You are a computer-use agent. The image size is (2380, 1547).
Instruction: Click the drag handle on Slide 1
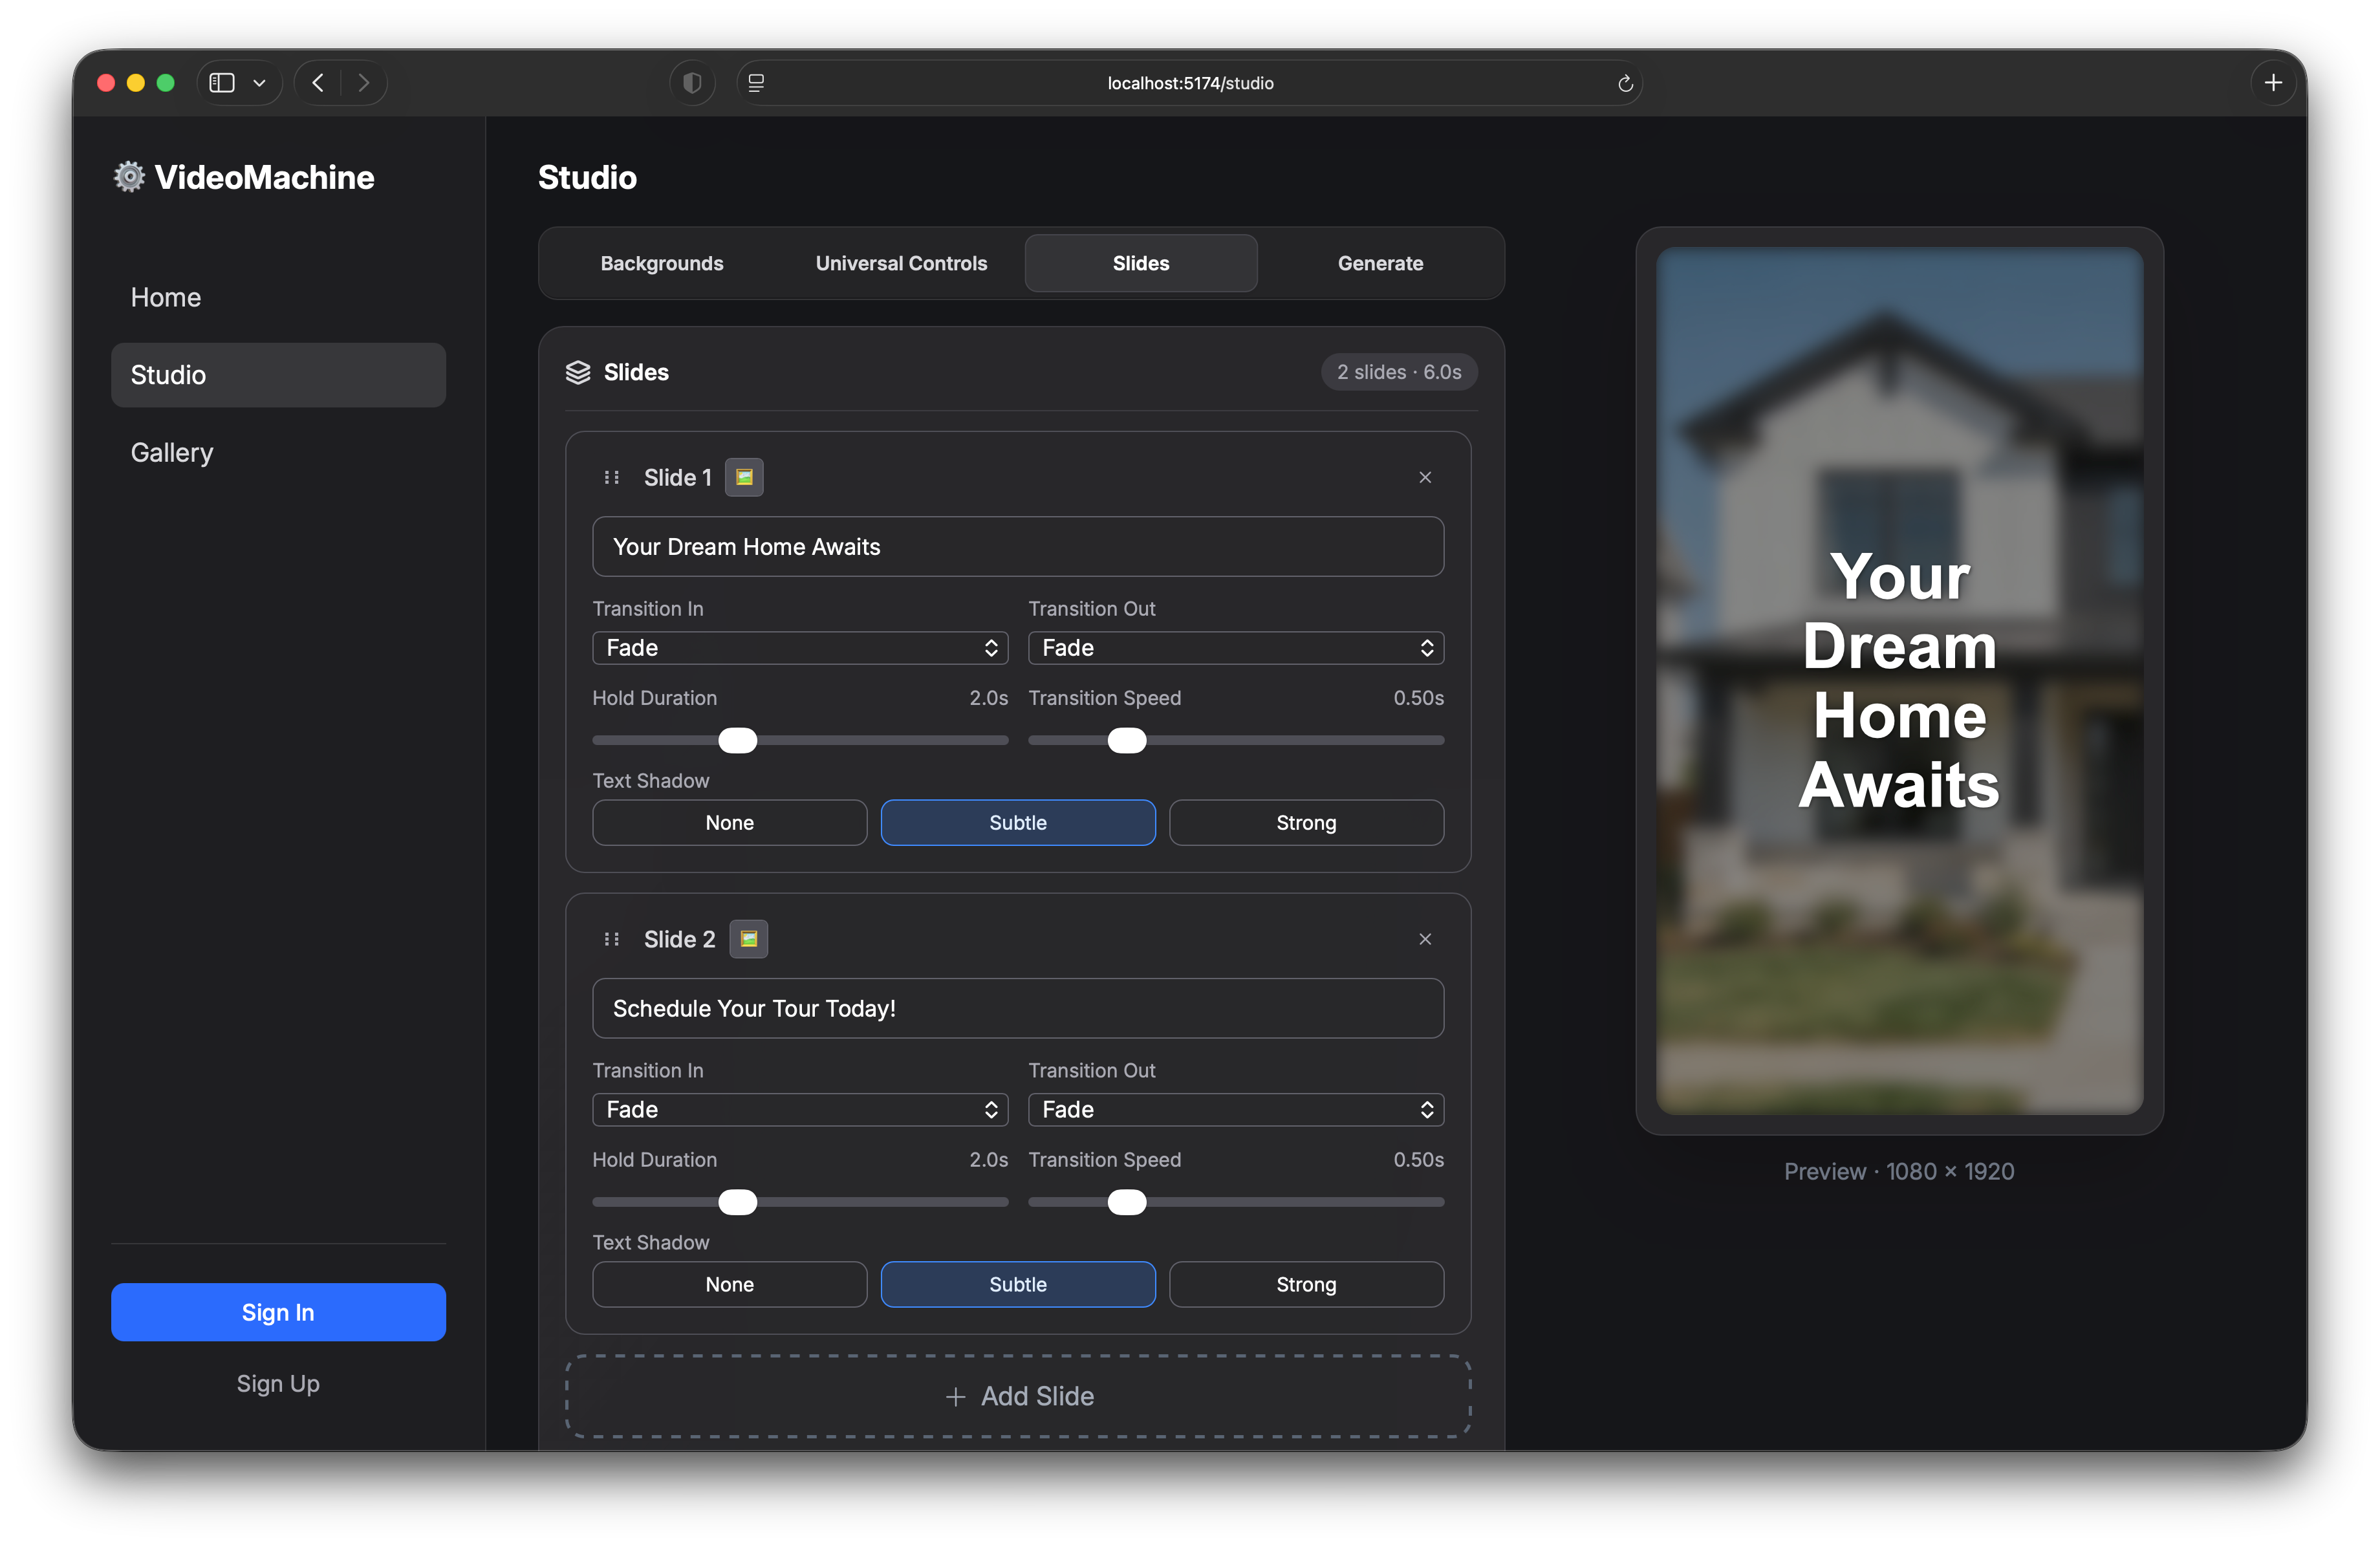click(x=611, y=477)
